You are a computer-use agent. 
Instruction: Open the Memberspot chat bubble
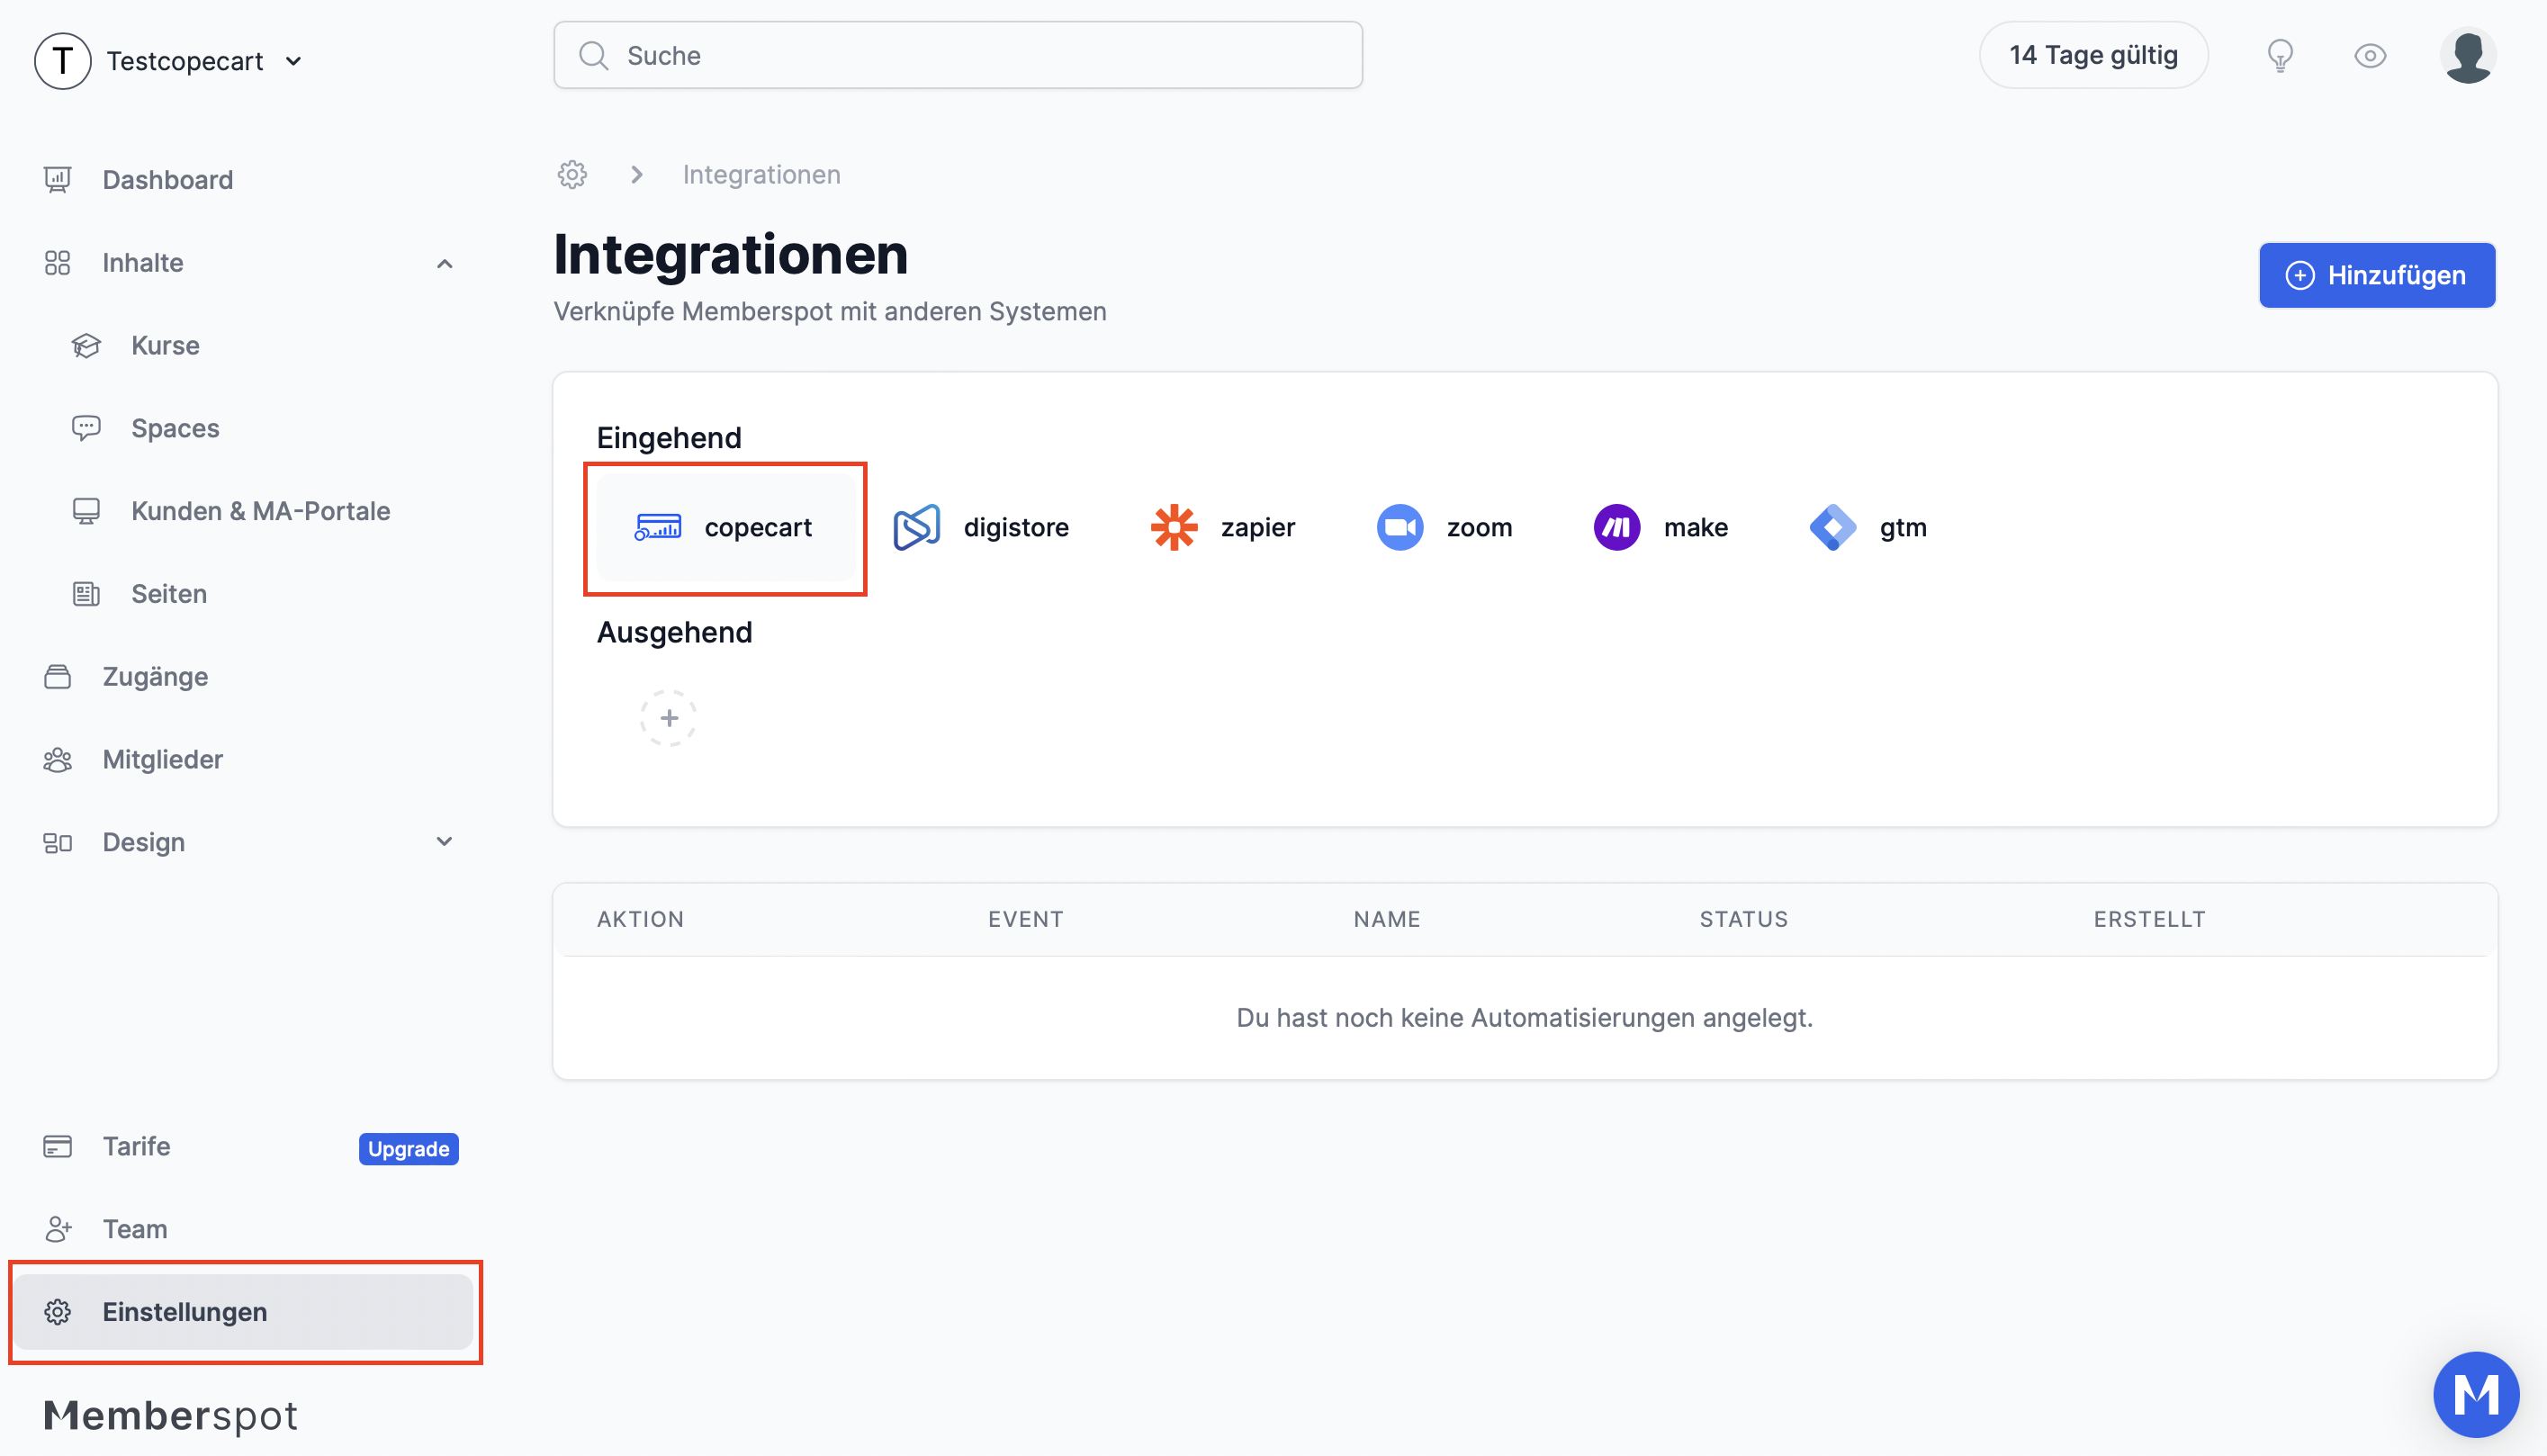[x=2476, y=1394]
